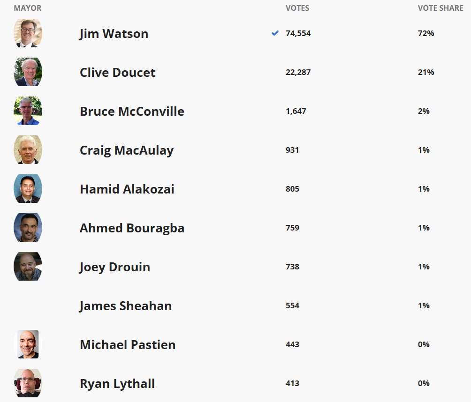471x402 pixels.
Task: Click Joey Drouin's profile picture
Action: point(28,267)
